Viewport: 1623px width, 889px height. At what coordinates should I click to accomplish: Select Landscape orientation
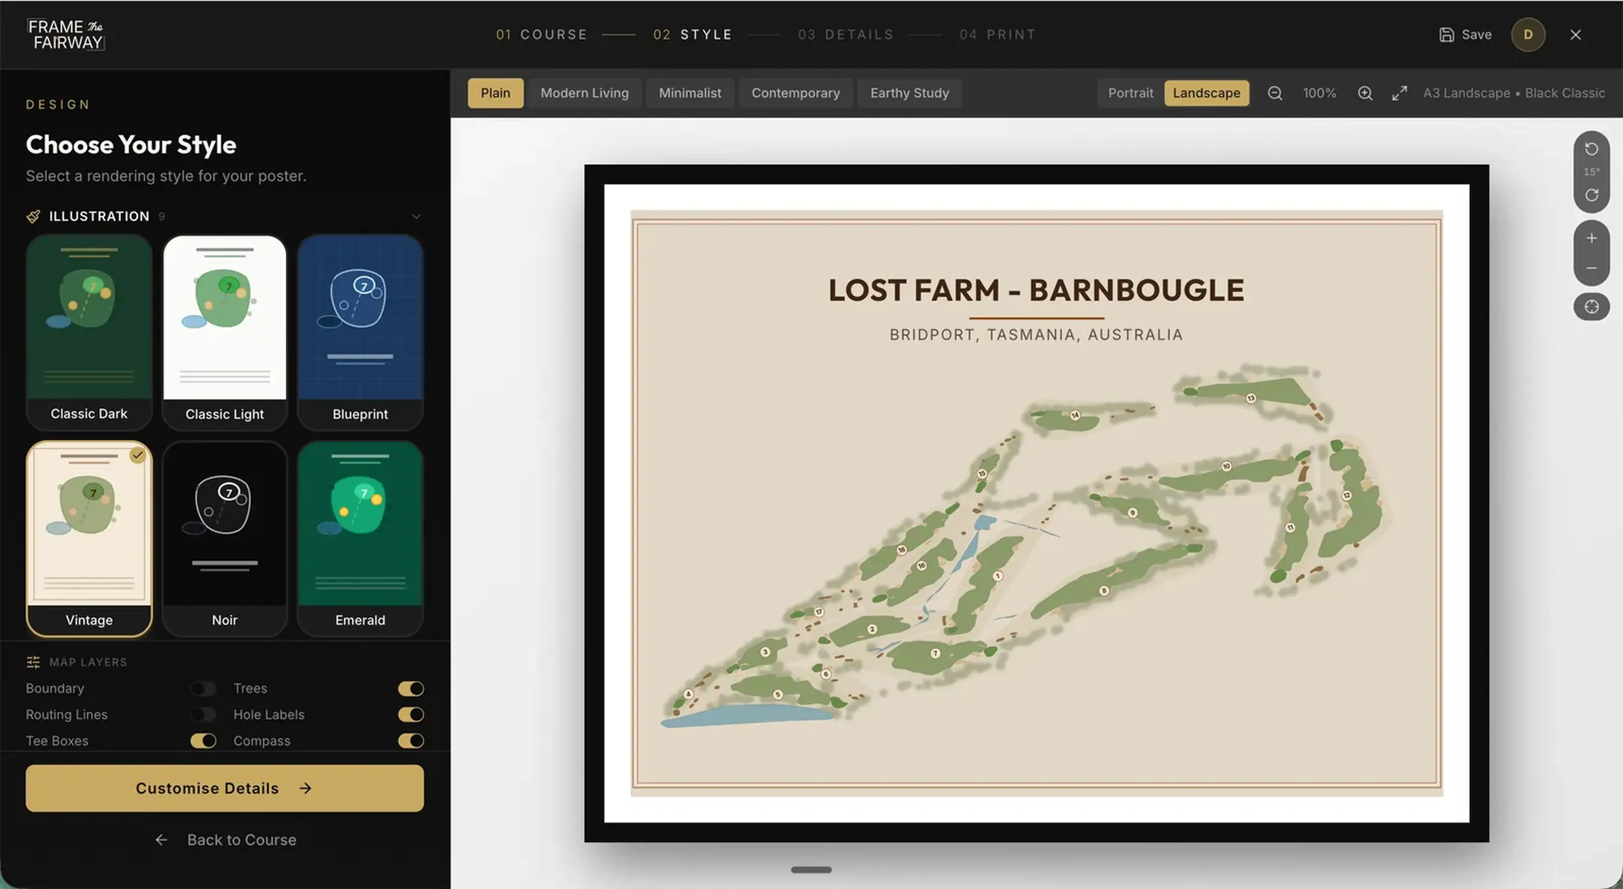tap(1207, 93)
